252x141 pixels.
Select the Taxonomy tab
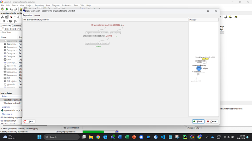[x=17, y=26]
